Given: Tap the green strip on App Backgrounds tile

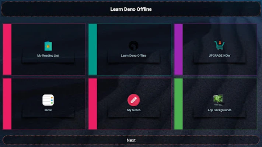Looking at the screenshot, I should [178, 104].
